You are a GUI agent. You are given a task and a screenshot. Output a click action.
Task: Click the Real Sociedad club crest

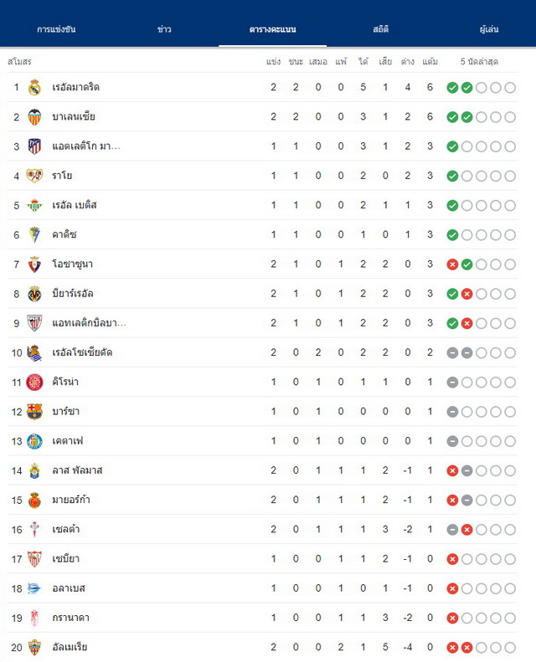[34, 353]
